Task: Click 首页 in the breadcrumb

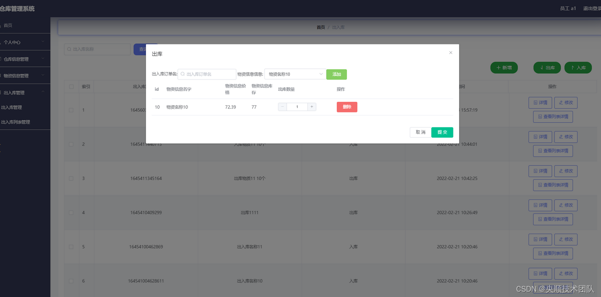Action: (321, 27)
